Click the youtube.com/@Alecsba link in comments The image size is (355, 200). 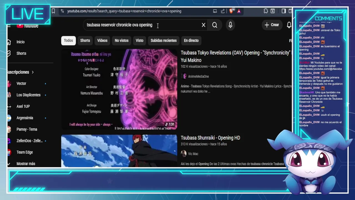(320, 69)
